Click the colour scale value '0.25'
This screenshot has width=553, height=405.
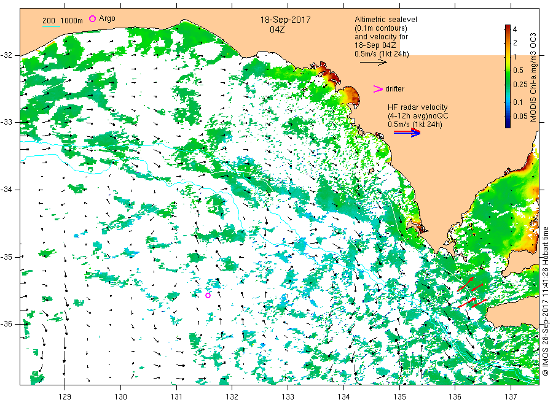point(520,85)
